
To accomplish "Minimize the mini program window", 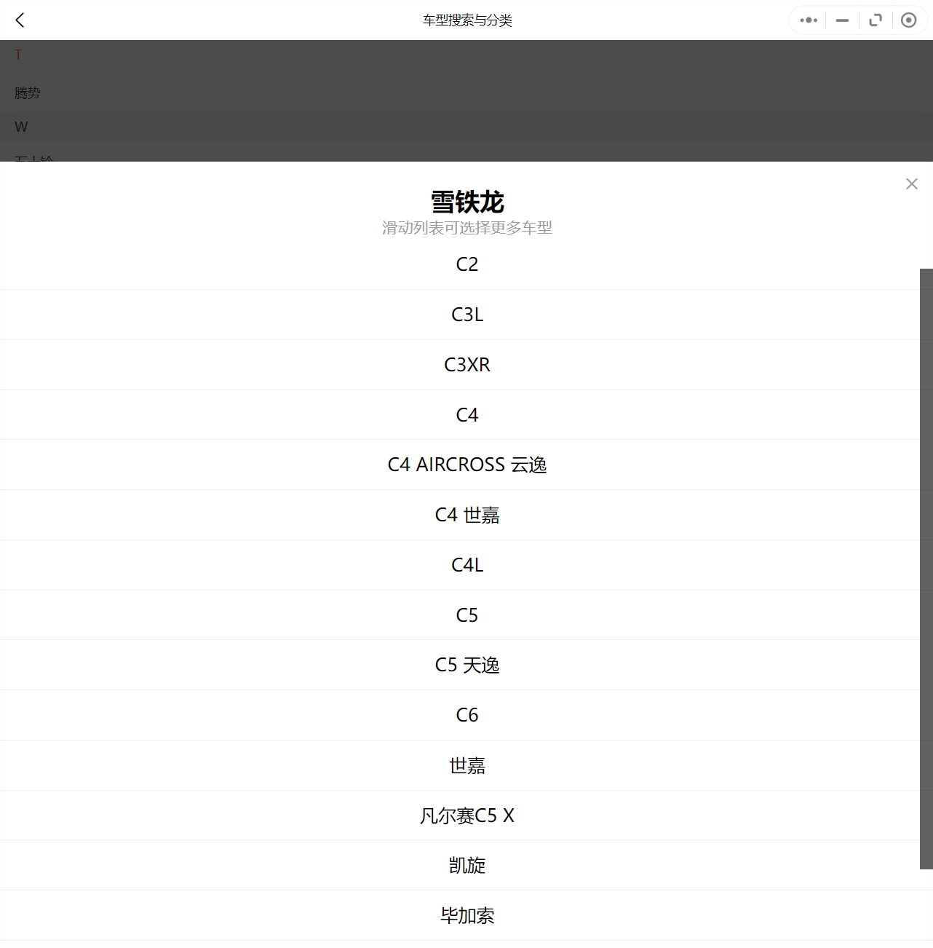I will click(x=842, y=20).
